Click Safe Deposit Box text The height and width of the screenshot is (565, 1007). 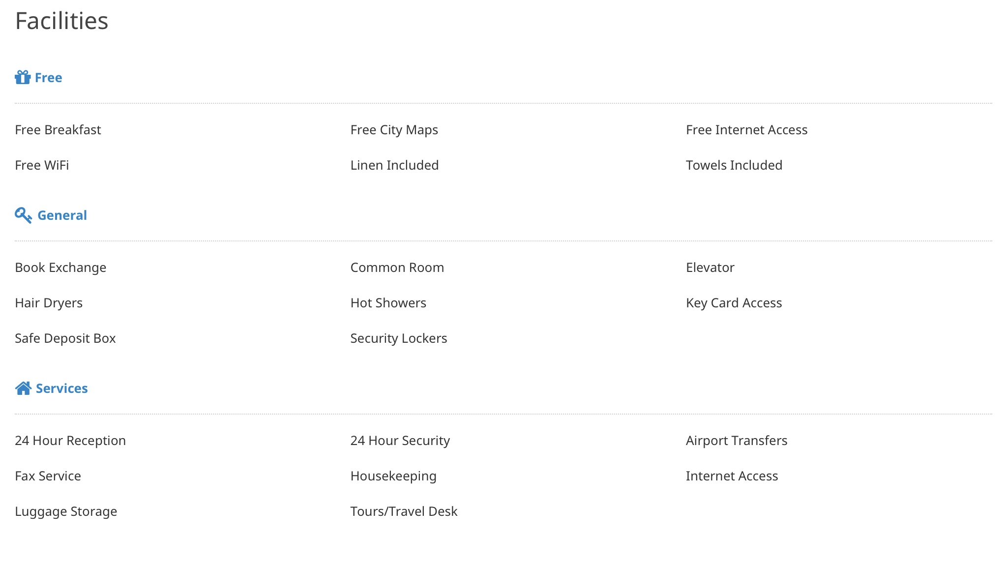tap(65, 338)
